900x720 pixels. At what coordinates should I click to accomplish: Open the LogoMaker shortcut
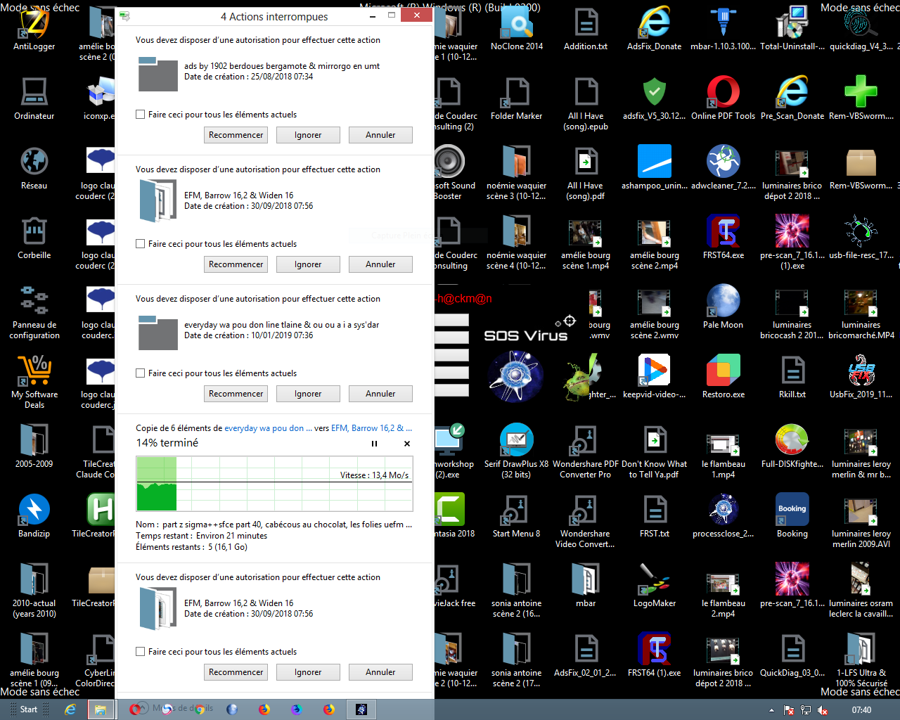coord(654,586)
